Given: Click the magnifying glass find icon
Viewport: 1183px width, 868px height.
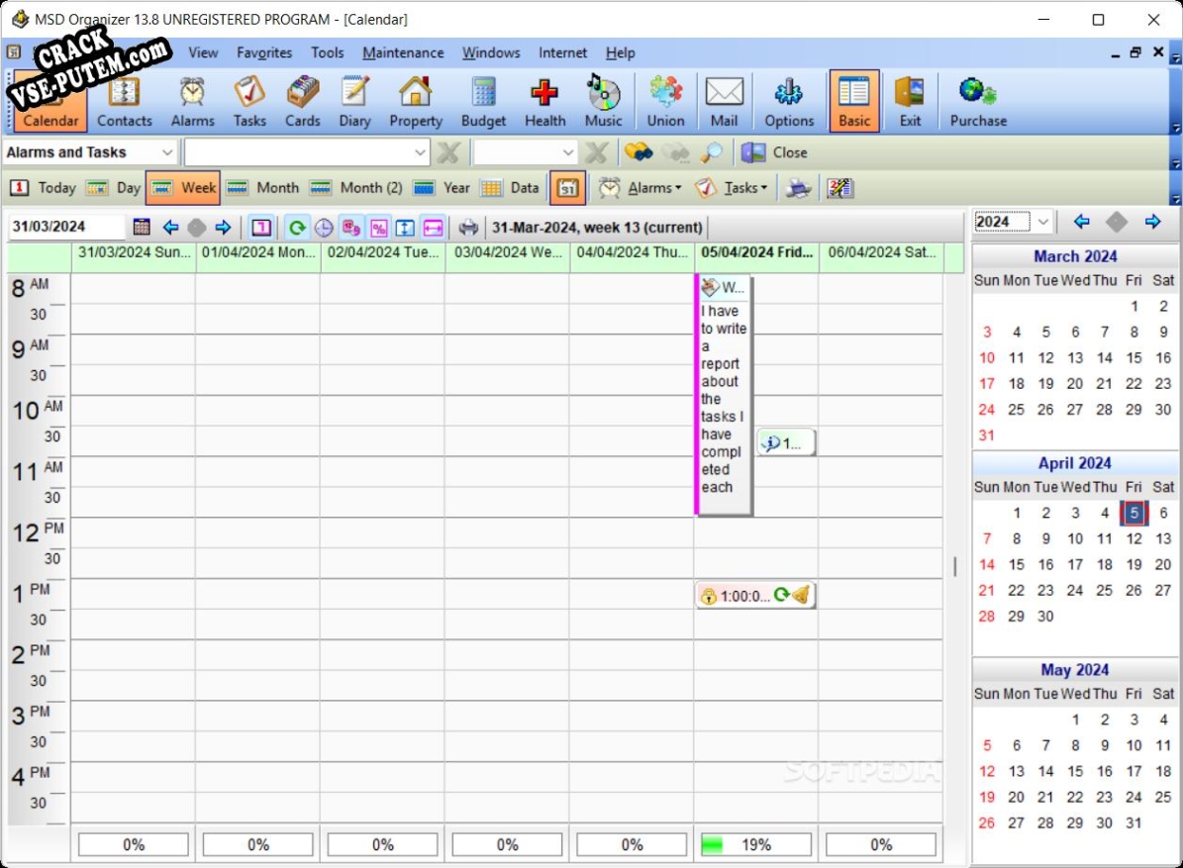Looking at the screenshot, I should click(x=711, y=152).
